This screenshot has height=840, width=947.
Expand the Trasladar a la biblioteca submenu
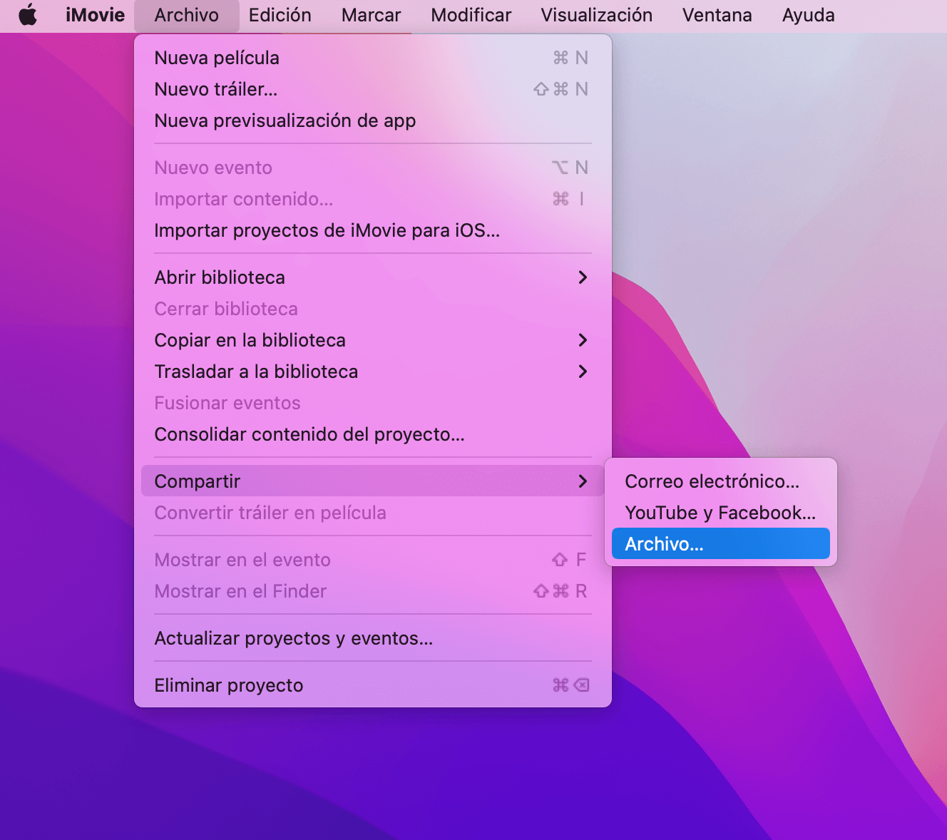(583, 372)
